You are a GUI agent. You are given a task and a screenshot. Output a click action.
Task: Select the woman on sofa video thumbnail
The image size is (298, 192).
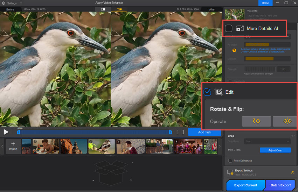pos(131,146)
